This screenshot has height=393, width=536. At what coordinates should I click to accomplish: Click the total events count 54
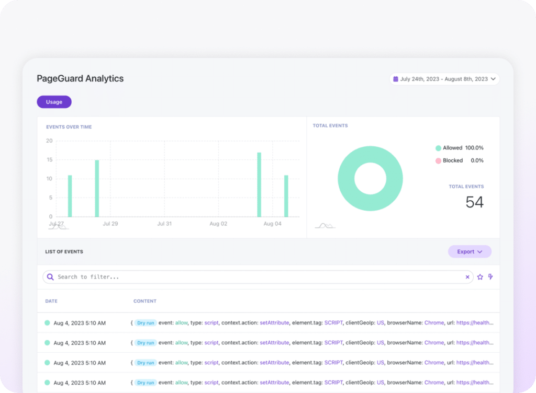click(474, 202)
